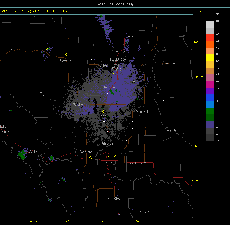Click the Calgary city label

[106, 161]
